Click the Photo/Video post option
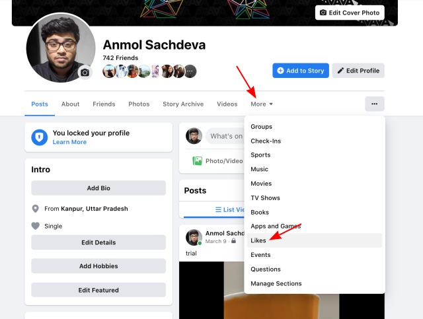The image size is (423, 319). coord(217,161)
